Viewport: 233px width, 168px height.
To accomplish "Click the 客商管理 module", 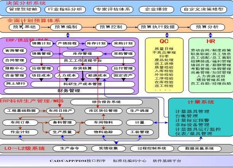I will pyautogui.click(x=14, y=51).
